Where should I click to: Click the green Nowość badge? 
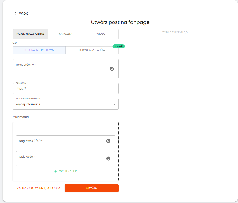click(118, 46)
